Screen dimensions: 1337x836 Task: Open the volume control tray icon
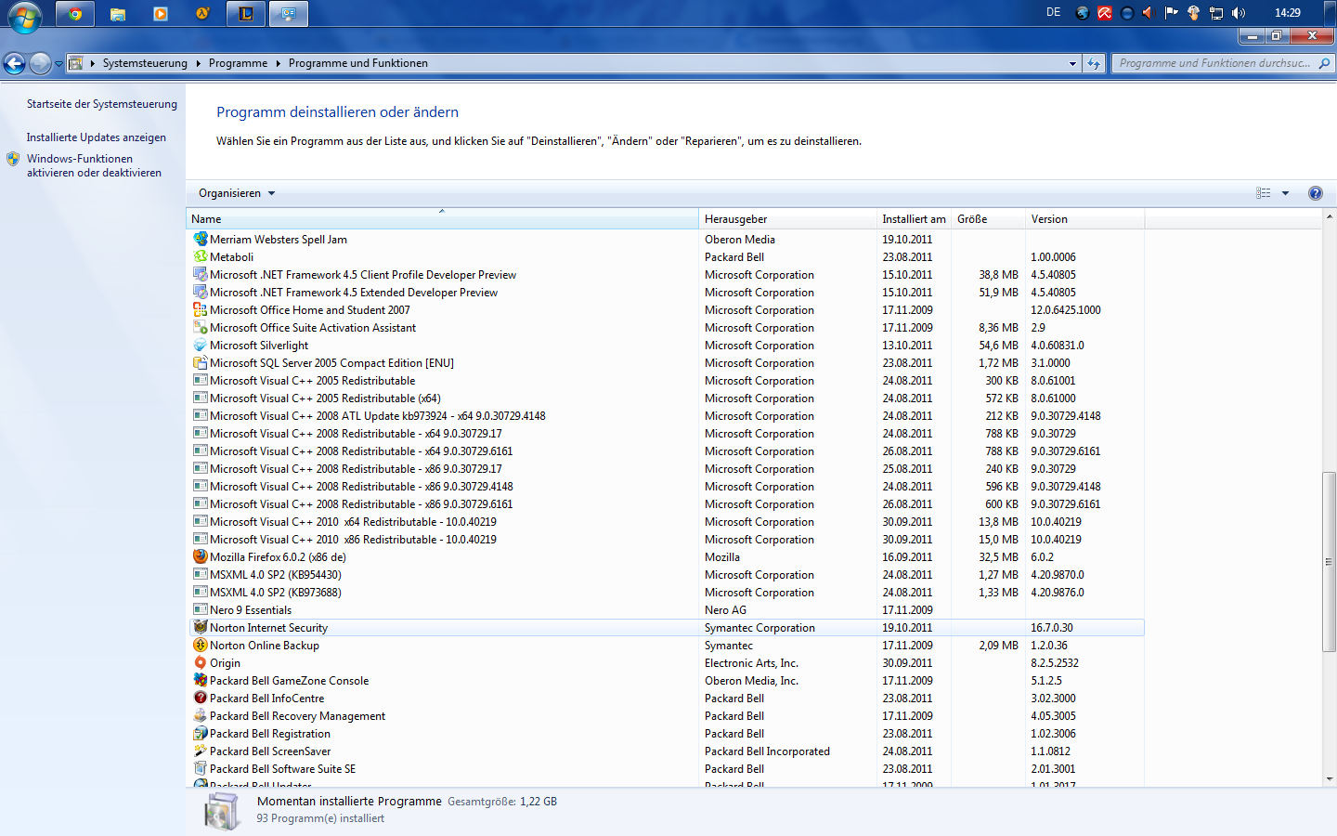(1239, 13)
